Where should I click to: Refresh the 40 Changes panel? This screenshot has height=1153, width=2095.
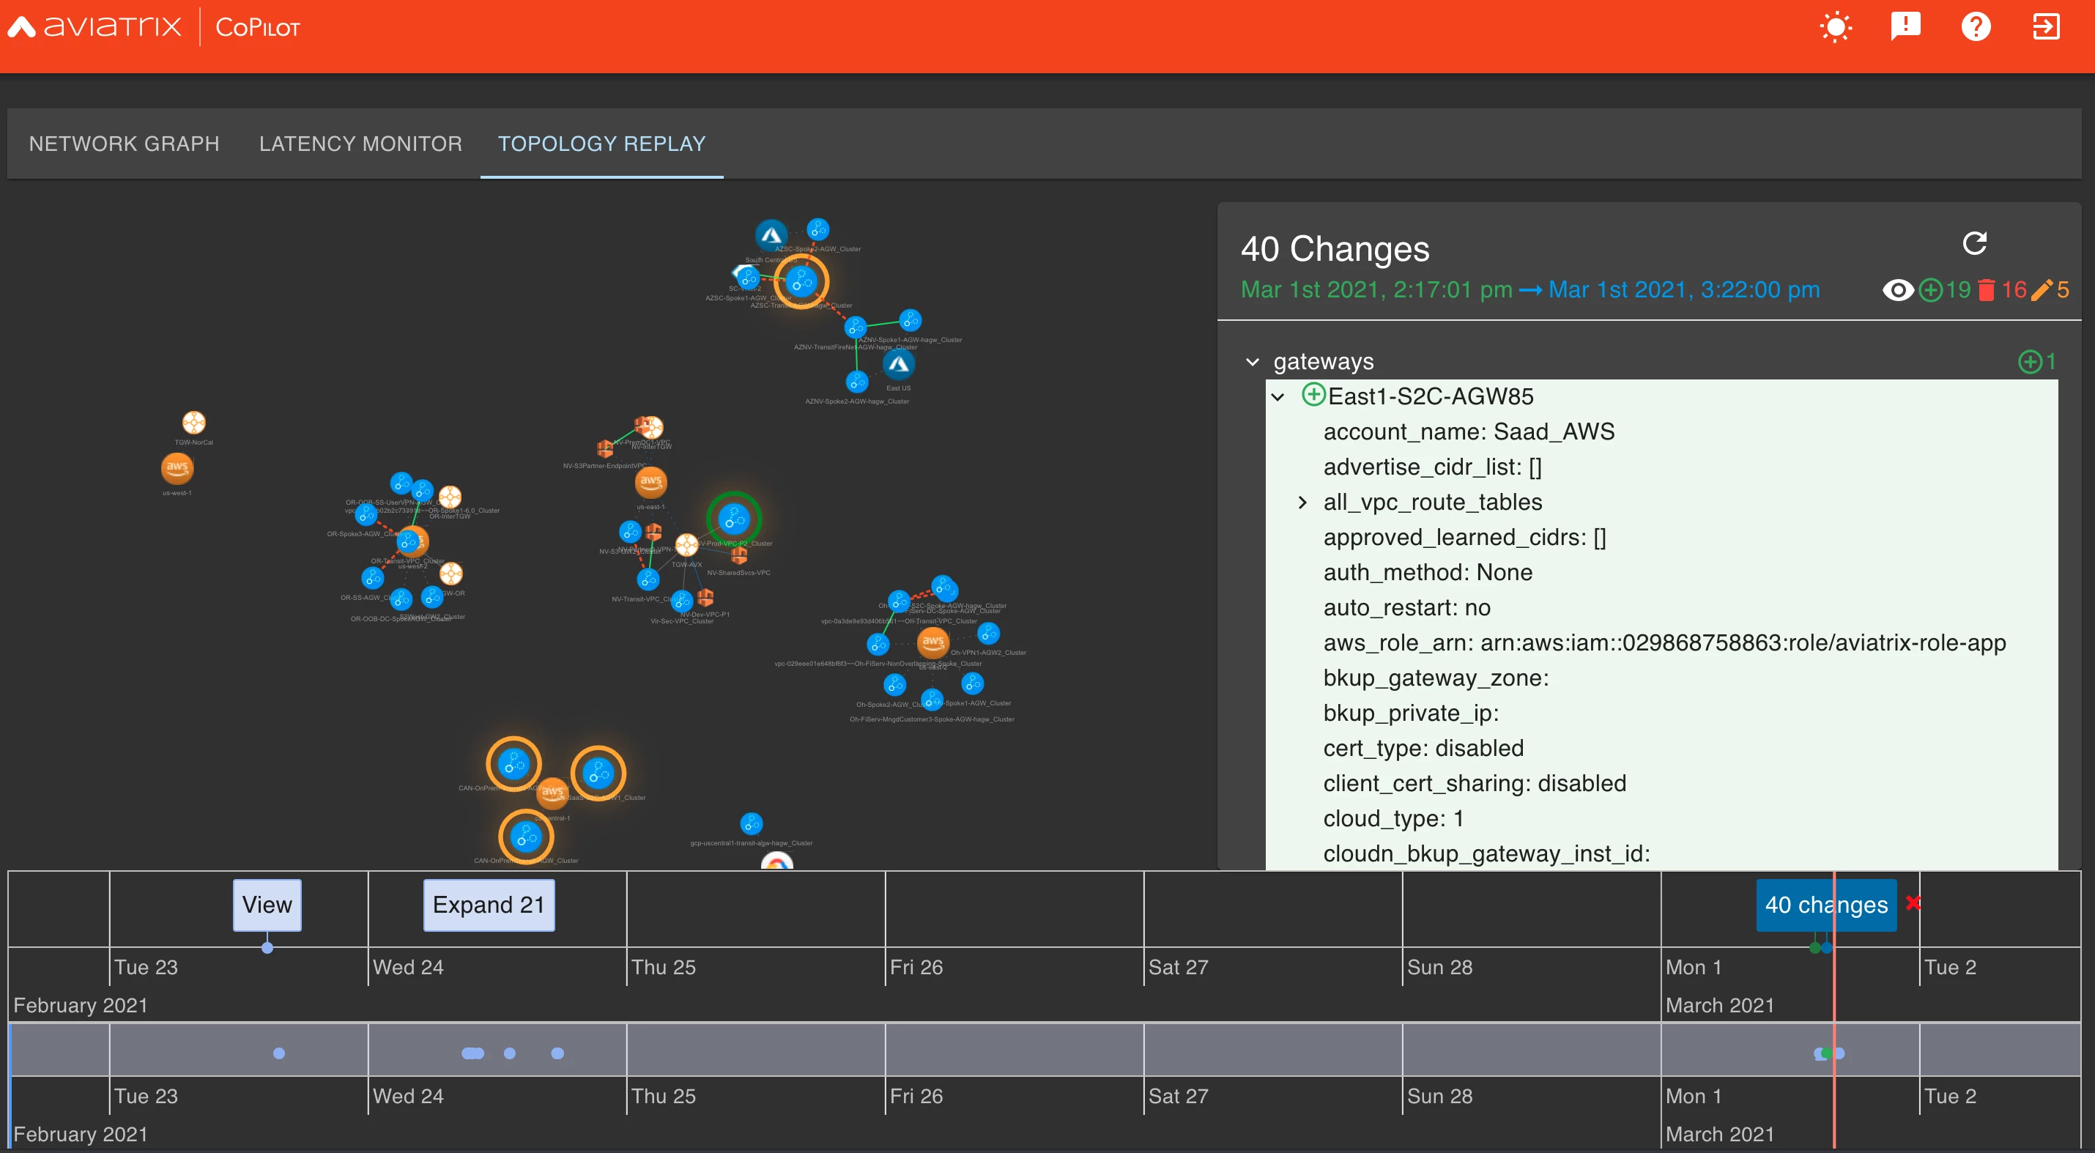click(1975, 243)
